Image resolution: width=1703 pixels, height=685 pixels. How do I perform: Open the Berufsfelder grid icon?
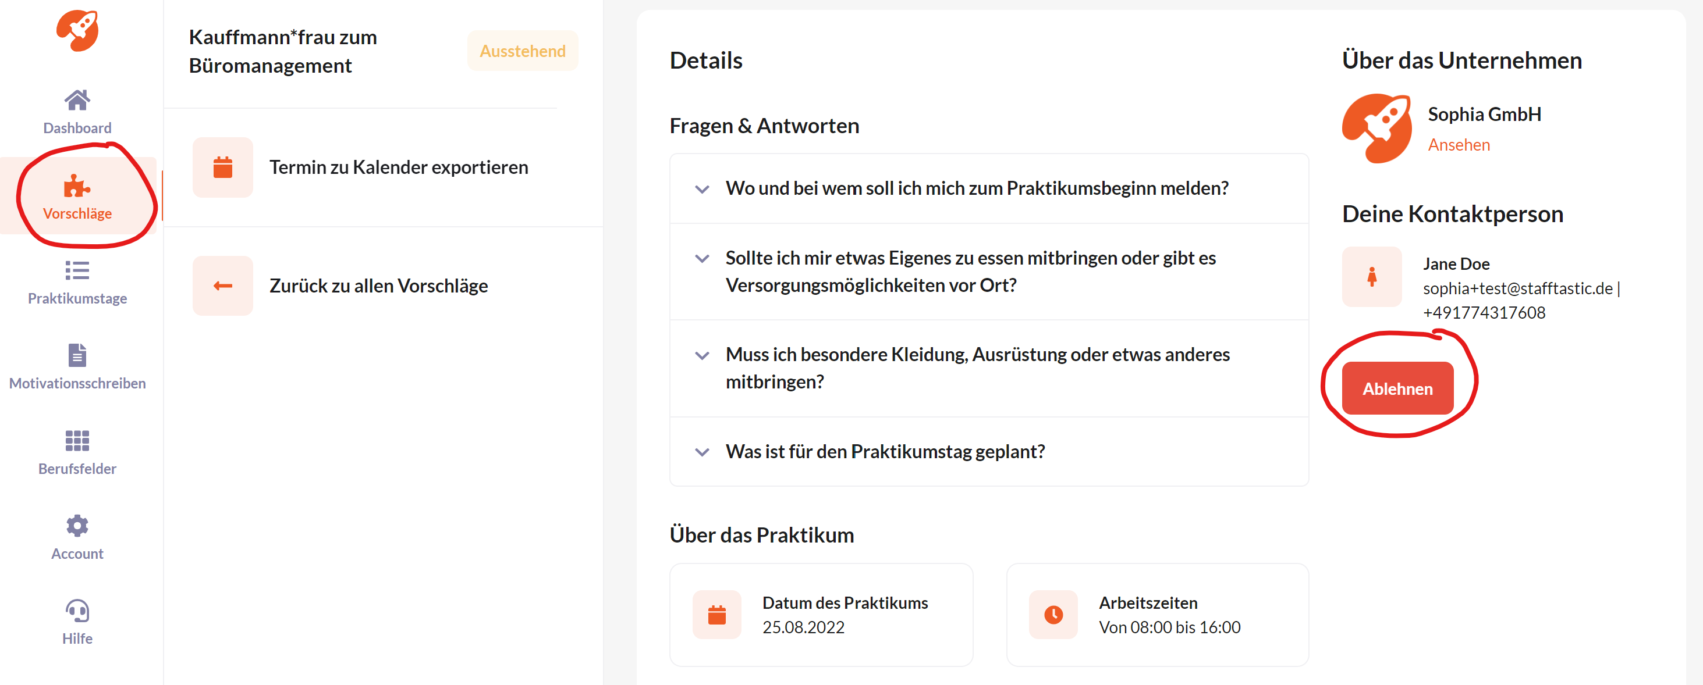pos(77,441)
